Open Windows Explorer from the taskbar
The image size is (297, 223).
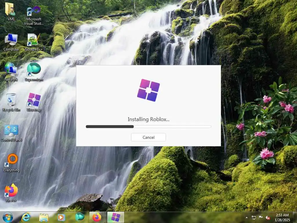point(44,217)
